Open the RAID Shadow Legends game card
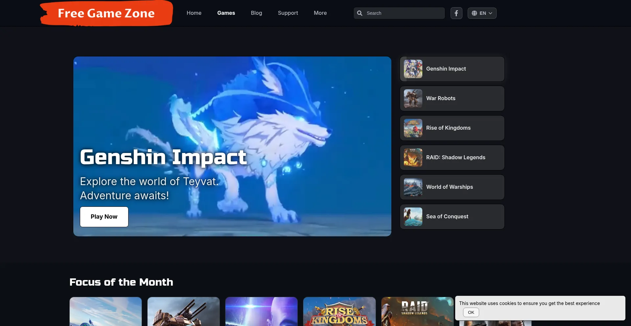631x326 pixels. click(x=417, y=312)
